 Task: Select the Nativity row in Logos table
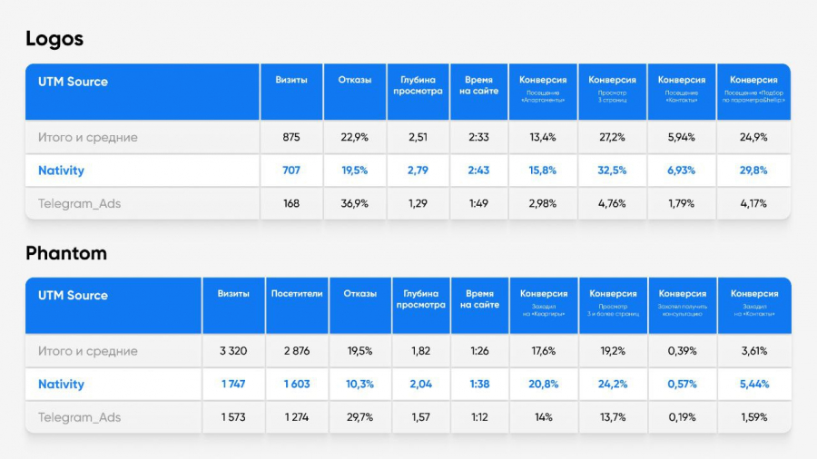point(408,171)
